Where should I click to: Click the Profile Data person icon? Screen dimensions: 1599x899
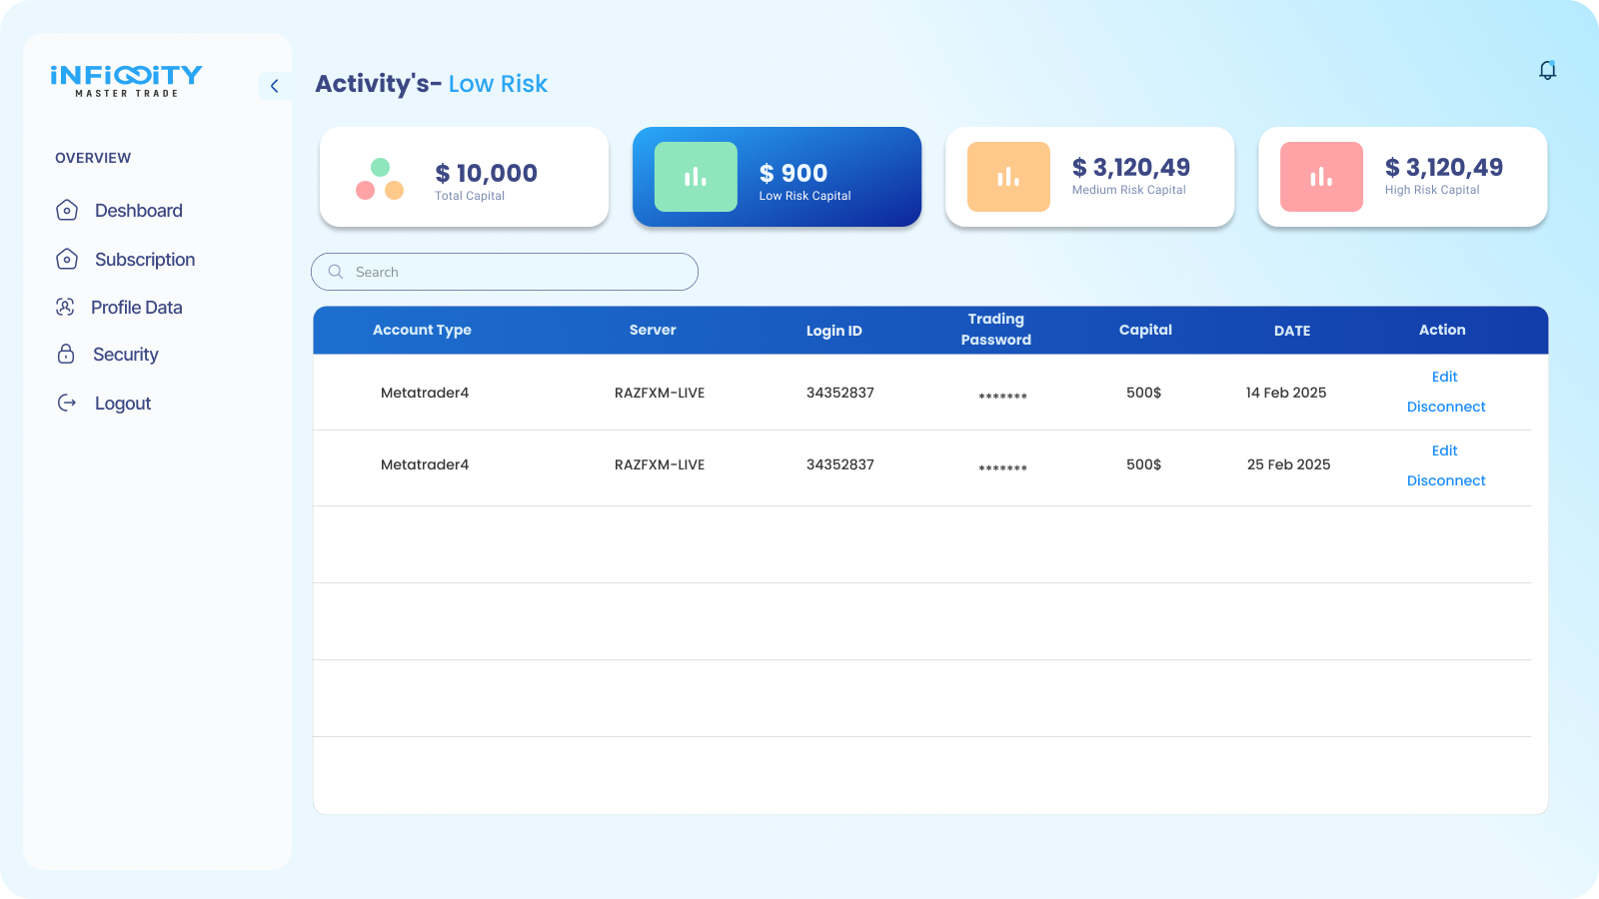[66, 307]
